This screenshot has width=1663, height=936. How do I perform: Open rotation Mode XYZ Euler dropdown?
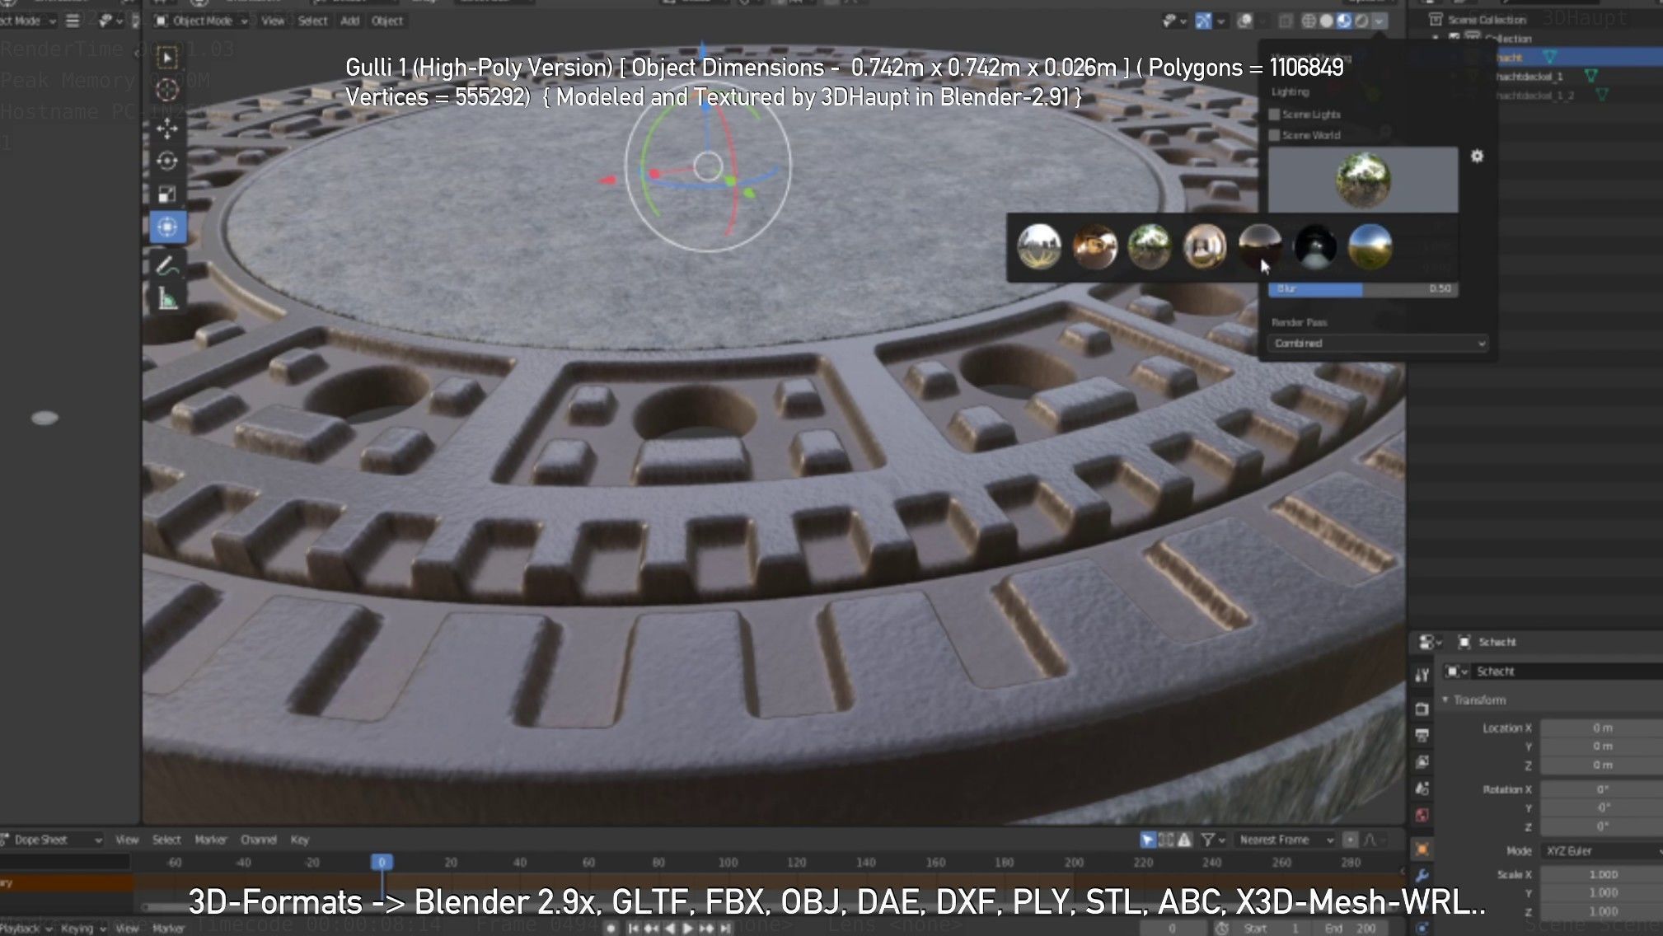pos(1601,851)
